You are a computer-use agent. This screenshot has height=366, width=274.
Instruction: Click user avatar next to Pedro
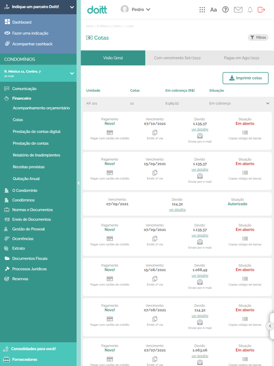(x=124, y=9)
